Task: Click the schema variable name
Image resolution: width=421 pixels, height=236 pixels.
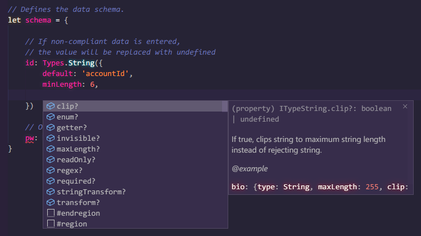Action: (x=40, y=20)
